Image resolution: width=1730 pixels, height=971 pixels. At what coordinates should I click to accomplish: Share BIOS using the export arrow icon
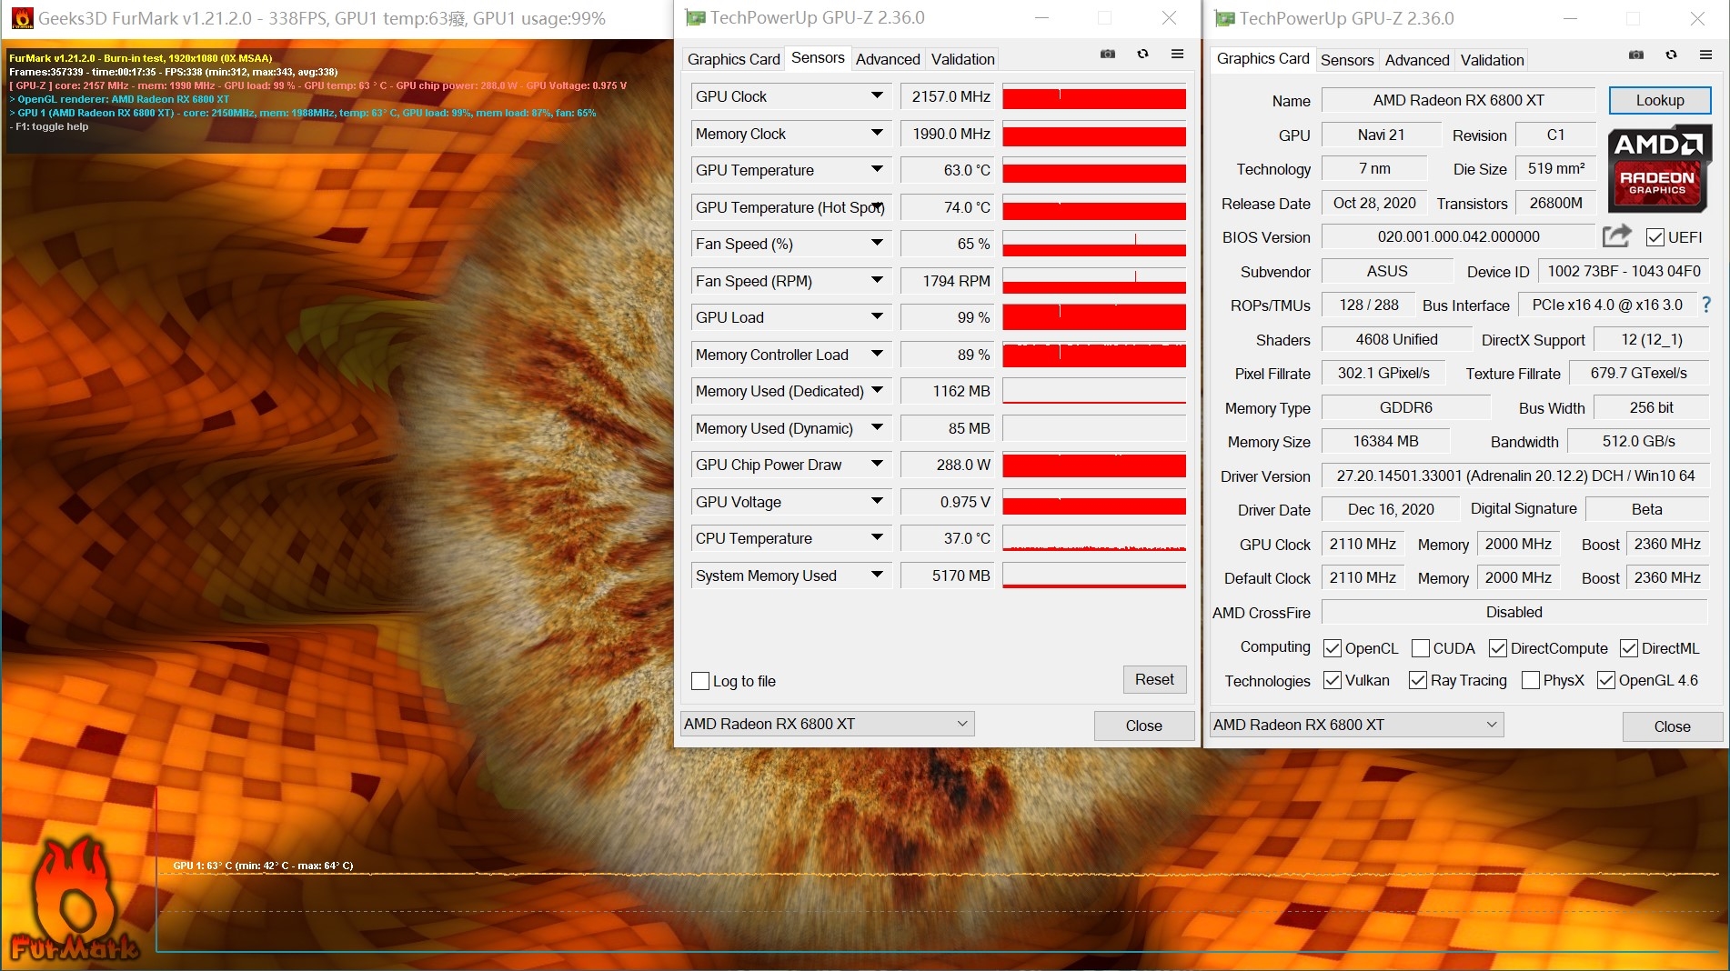[1616, 236]
